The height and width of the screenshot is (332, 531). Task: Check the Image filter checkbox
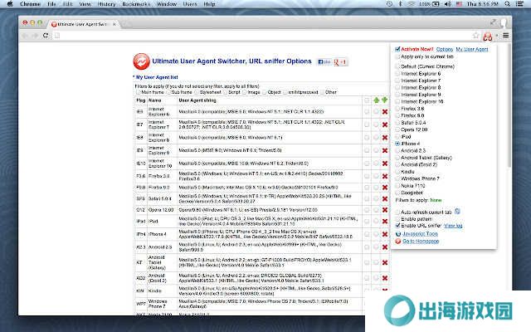click(245, 92)
